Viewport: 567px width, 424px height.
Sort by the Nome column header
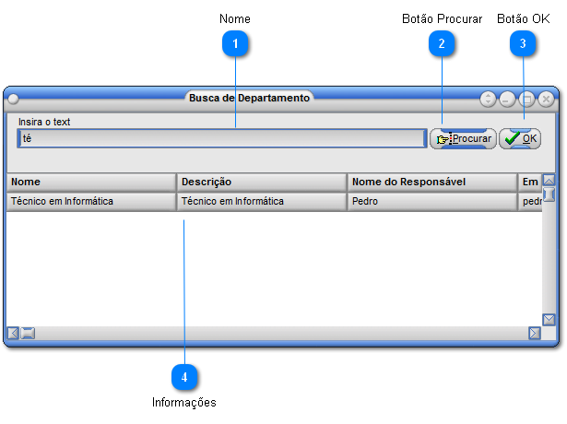point(91,183)
